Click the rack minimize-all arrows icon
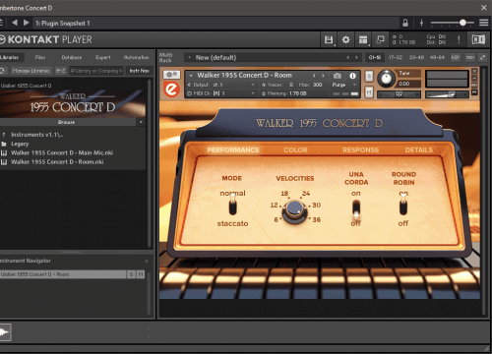 (x=482, y=57)
